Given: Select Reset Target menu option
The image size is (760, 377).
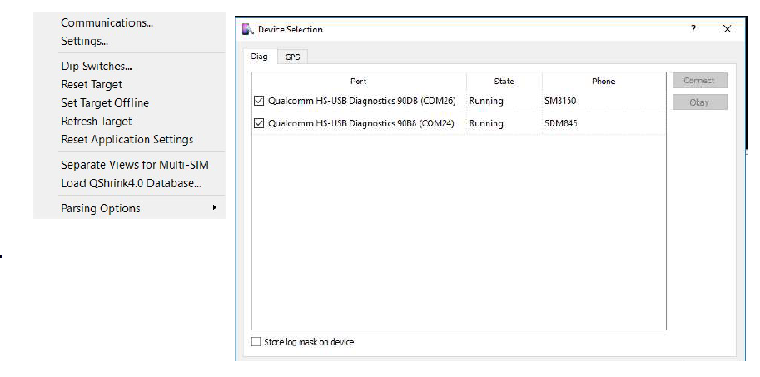Looking at the screenshot, I should pos(92,85).
